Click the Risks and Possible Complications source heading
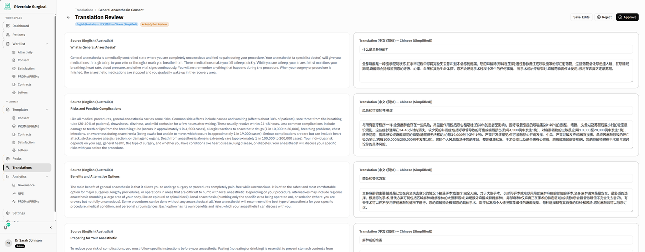 (x=96, y=108)
